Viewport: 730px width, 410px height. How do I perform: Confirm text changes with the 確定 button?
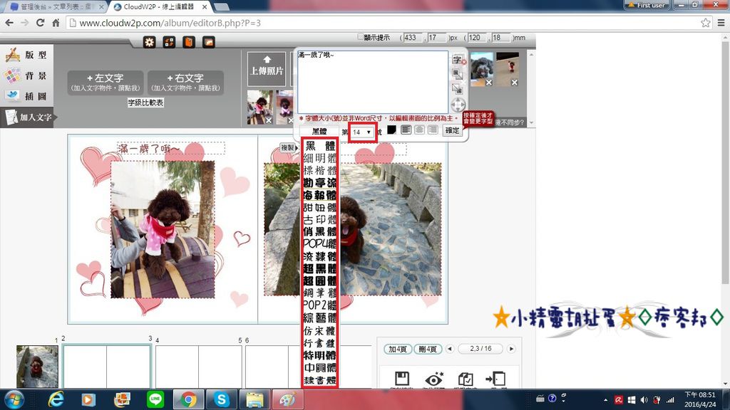pos(452,130)
